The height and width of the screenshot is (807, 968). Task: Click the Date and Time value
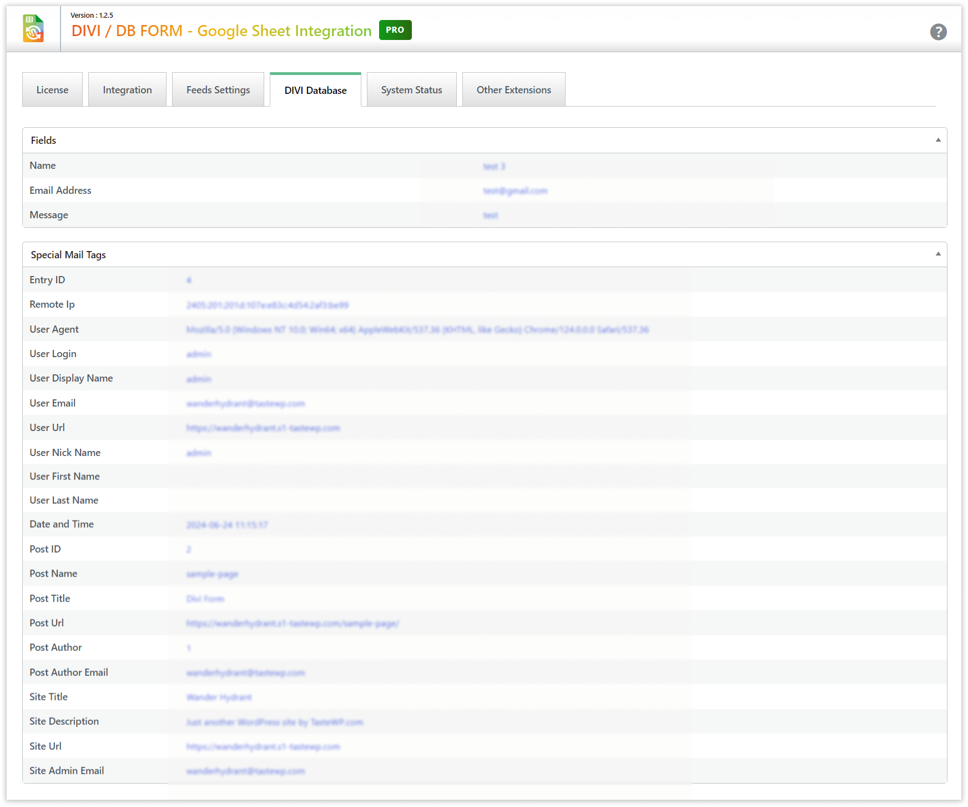click(x=227, y=525)
